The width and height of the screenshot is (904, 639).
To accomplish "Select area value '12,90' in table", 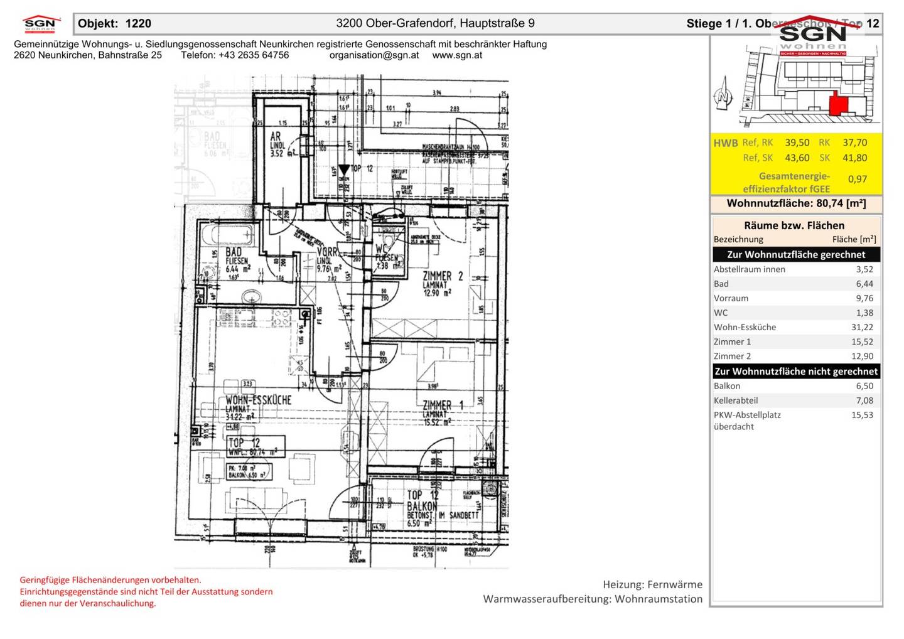I will click(862, 356).
